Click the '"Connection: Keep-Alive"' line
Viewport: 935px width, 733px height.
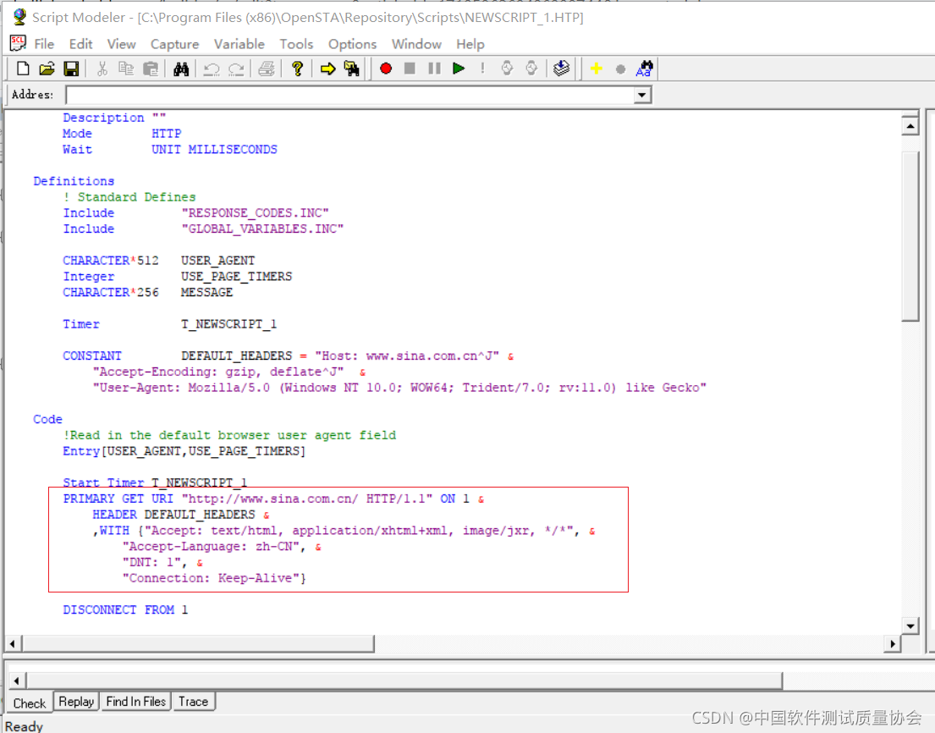(x=214, y=578)
